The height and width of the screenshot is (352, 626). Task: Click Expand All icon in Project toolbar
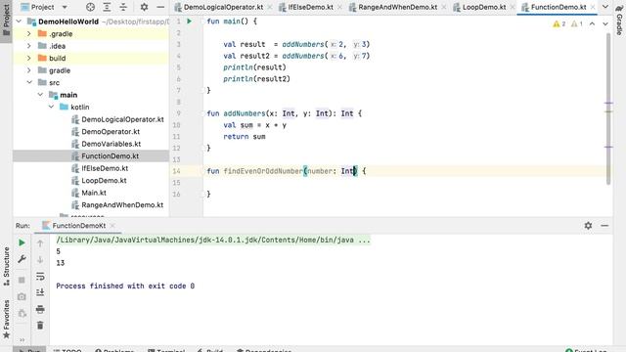pyautogui.click(x=107, y=7)
